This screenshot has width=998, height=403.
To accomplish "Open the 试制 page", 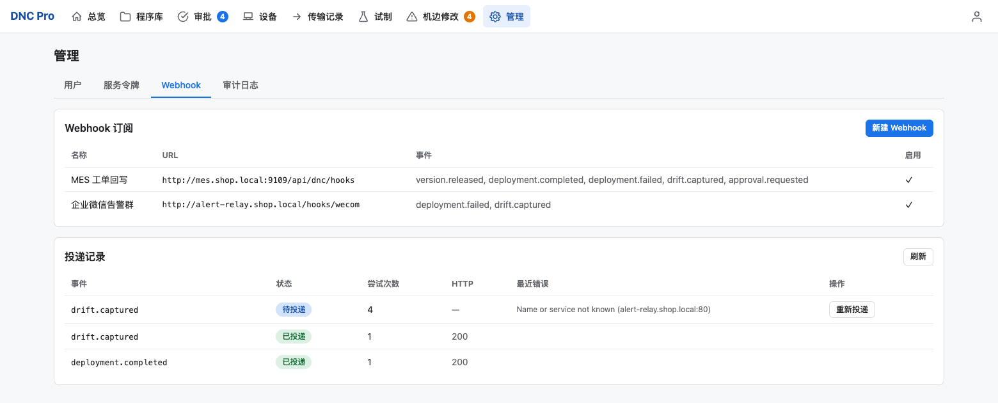I will pyautogui.click(x=375, y=17).
